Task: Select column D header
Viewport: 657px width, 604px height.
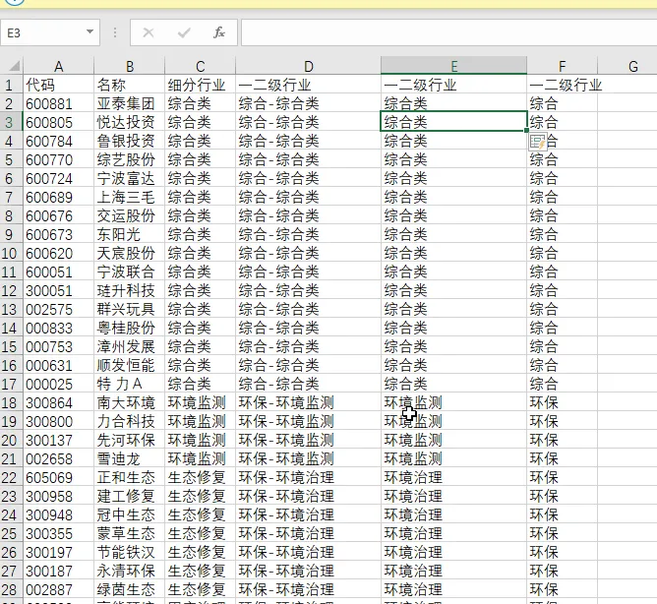Action: (x=309, y=66)
